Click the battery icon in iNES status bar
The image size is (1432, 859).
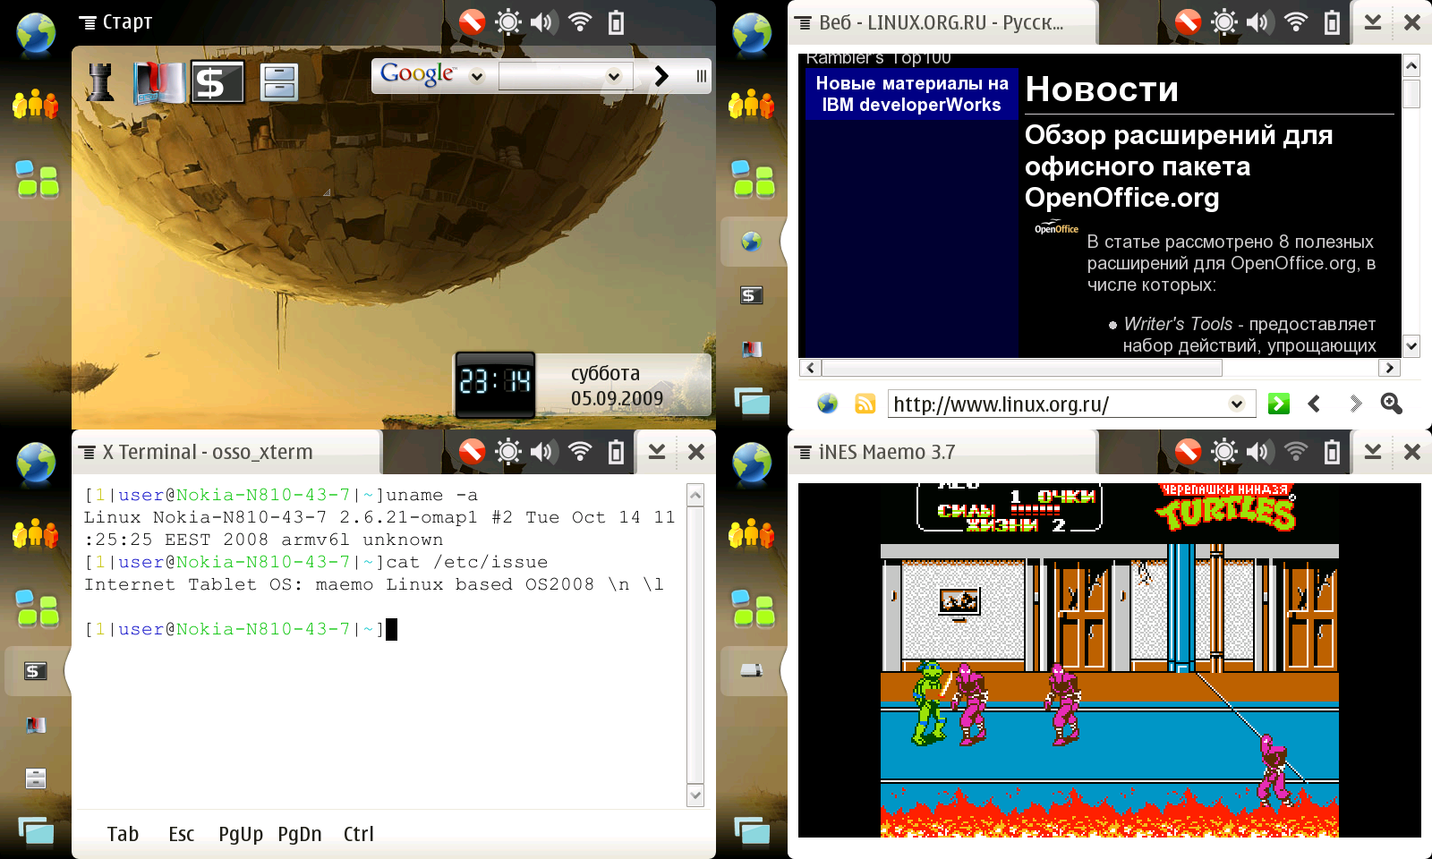tap(1332, 452)
